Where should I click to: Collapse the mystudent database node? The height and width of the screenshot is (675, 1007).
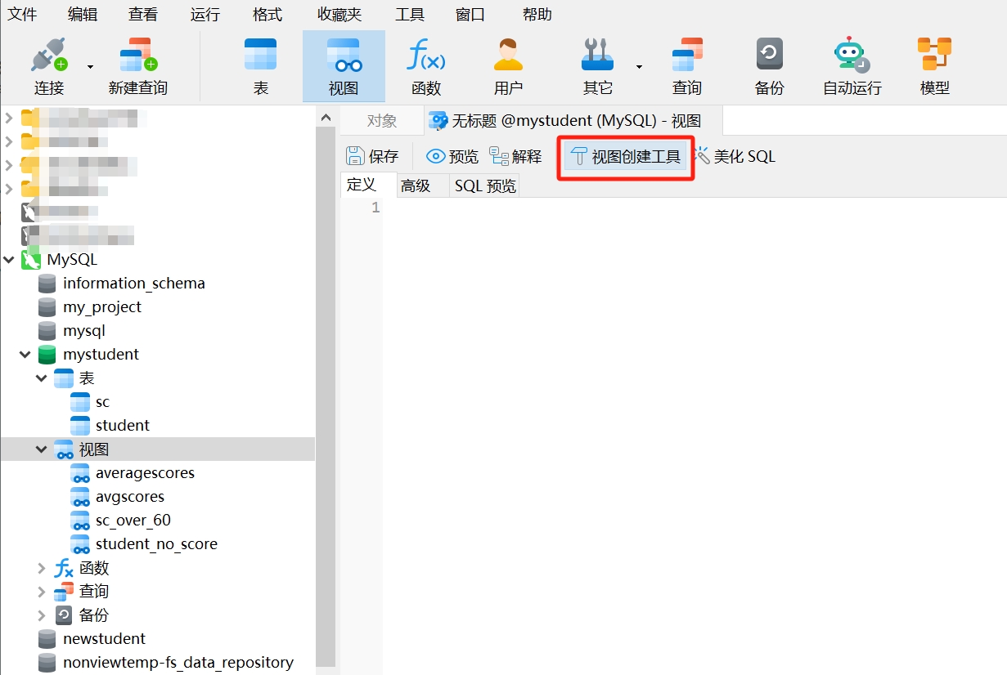tap(25, 355)
